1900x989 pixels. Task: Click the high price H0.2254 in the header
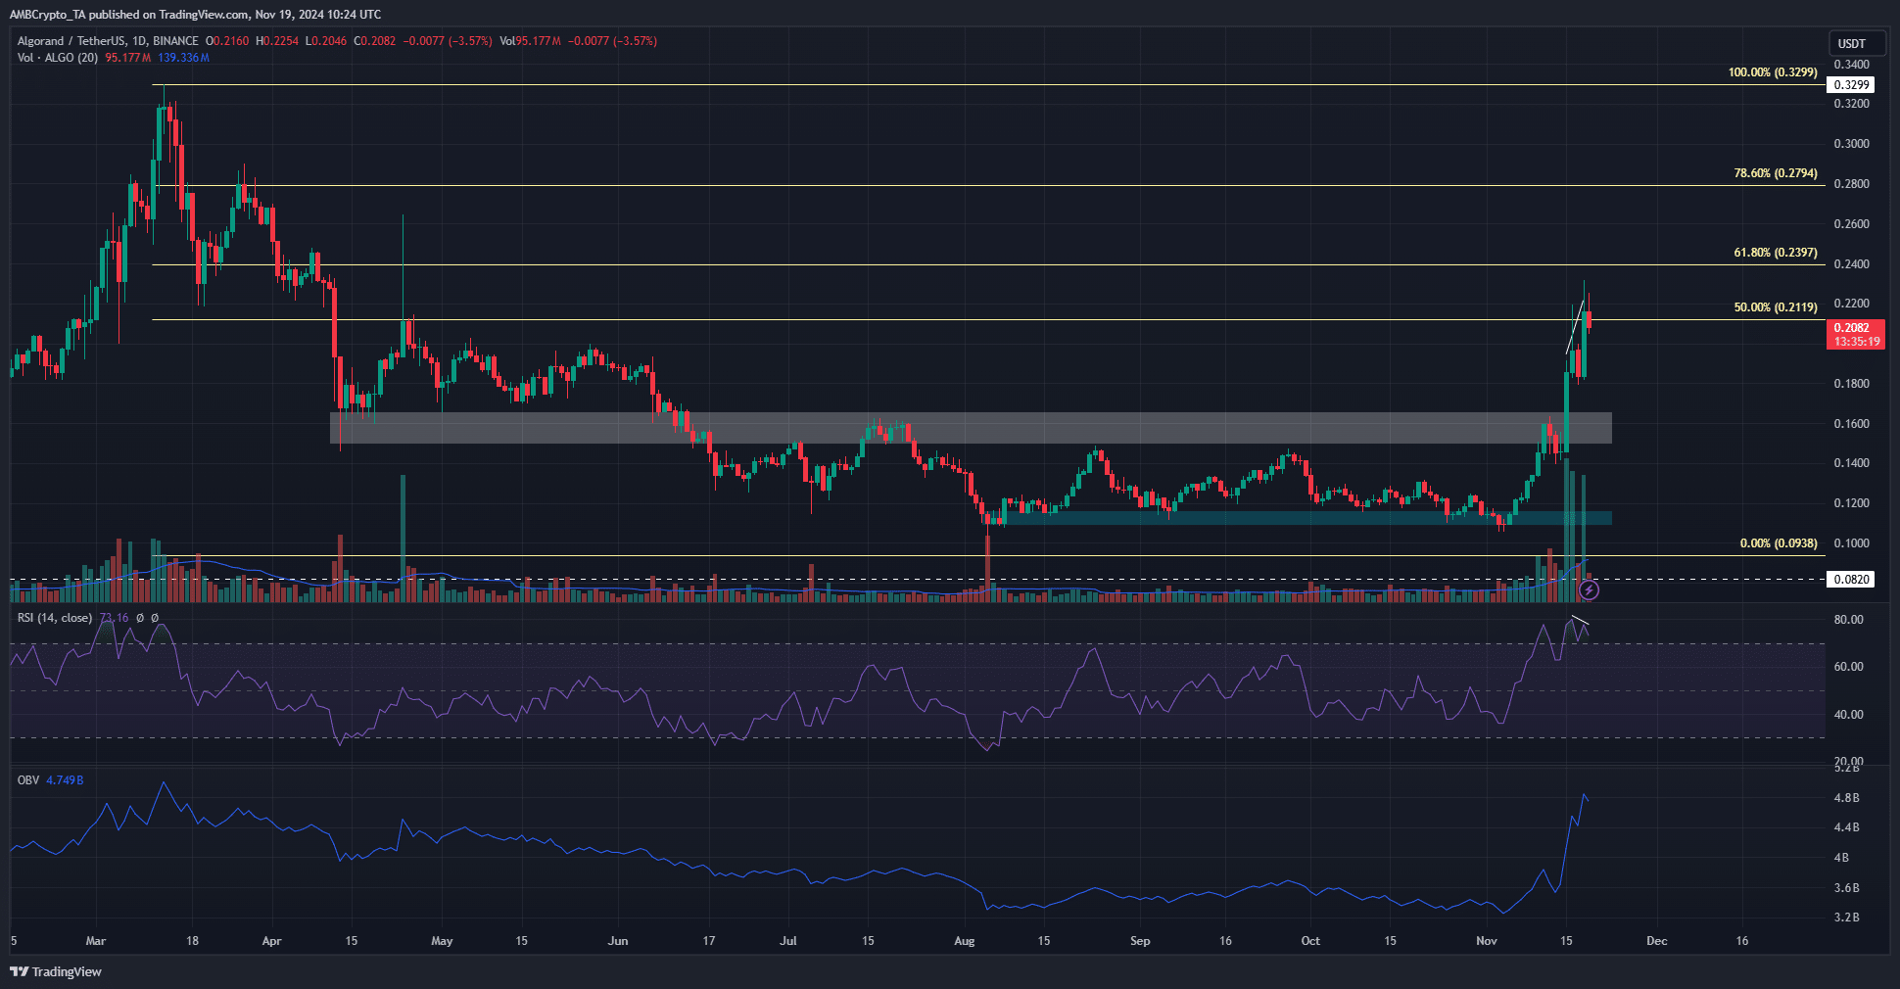pos(277,41)
